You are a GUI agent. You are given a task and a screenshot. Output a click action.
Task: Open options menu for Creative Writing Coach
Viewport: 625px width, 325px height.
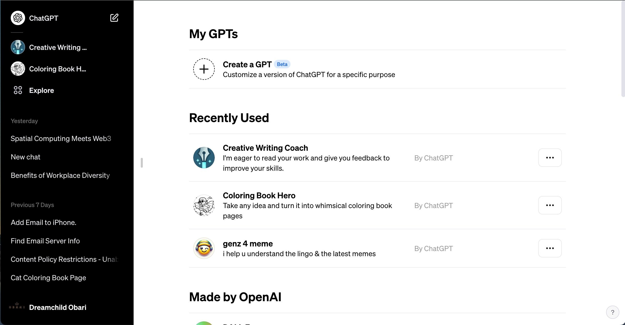(550, 158)
